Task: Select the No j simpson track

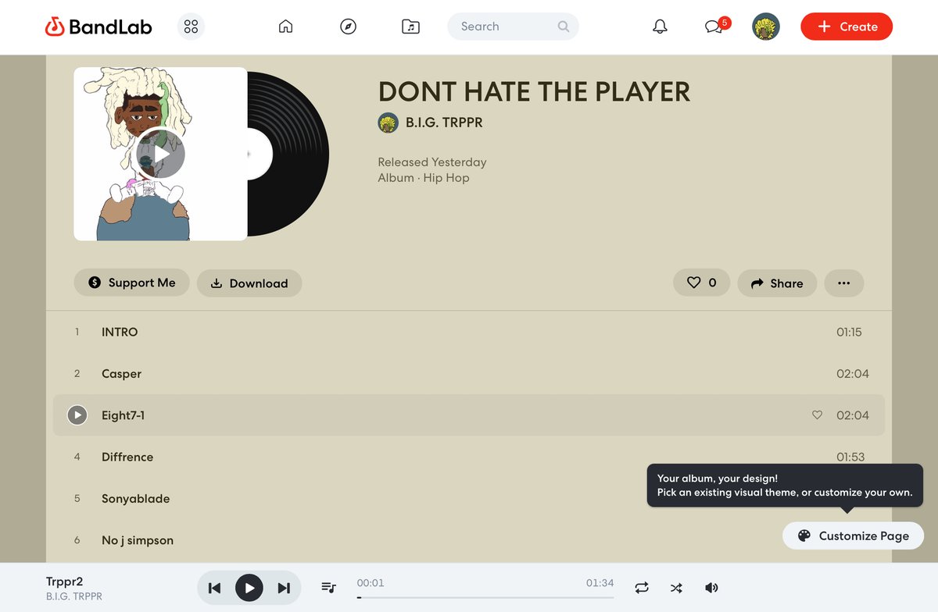Action: point(469,540)
